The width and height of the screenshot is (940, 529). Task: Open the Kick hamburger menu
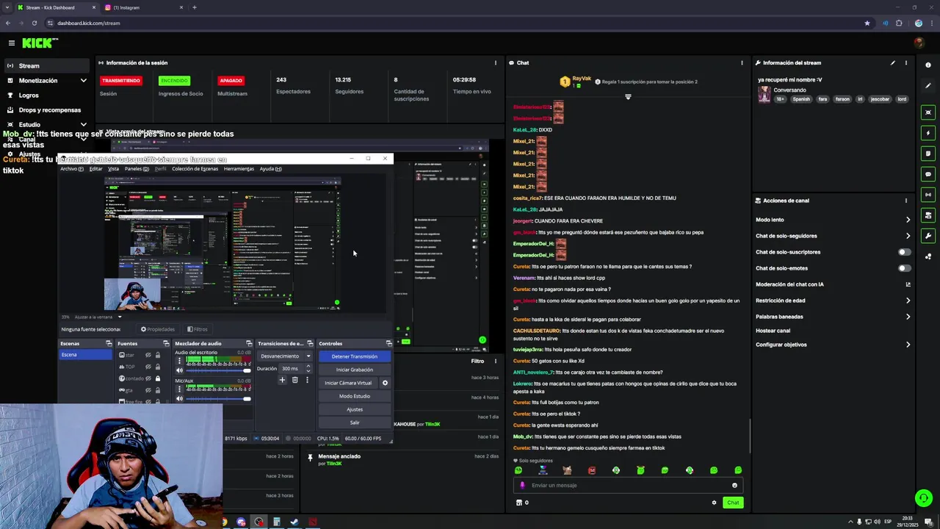pyautogui.click(x=11, y=43)
